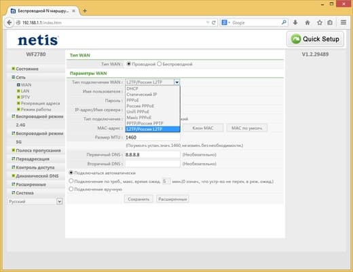The height and width of the screenshot is (272, 353).
Task: Bookmark this page with star icon
Action: pos(320,22)
